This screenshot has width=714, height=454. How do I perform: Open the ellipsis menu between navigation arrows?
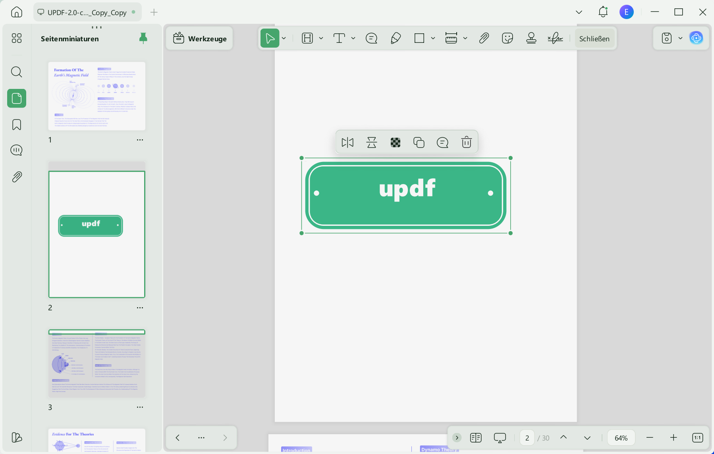(201, 437)
